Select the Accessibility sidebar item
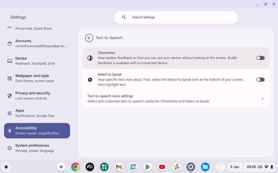The height and width of the screenshot is (173, 278). pyautogui.click(x=37, y=131)
